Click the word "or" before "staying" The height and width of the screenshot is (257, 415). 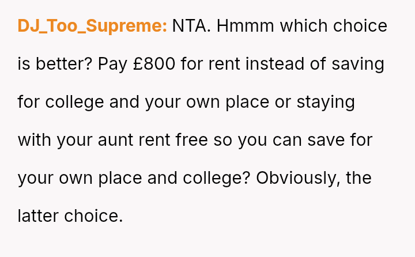point(282,102)
